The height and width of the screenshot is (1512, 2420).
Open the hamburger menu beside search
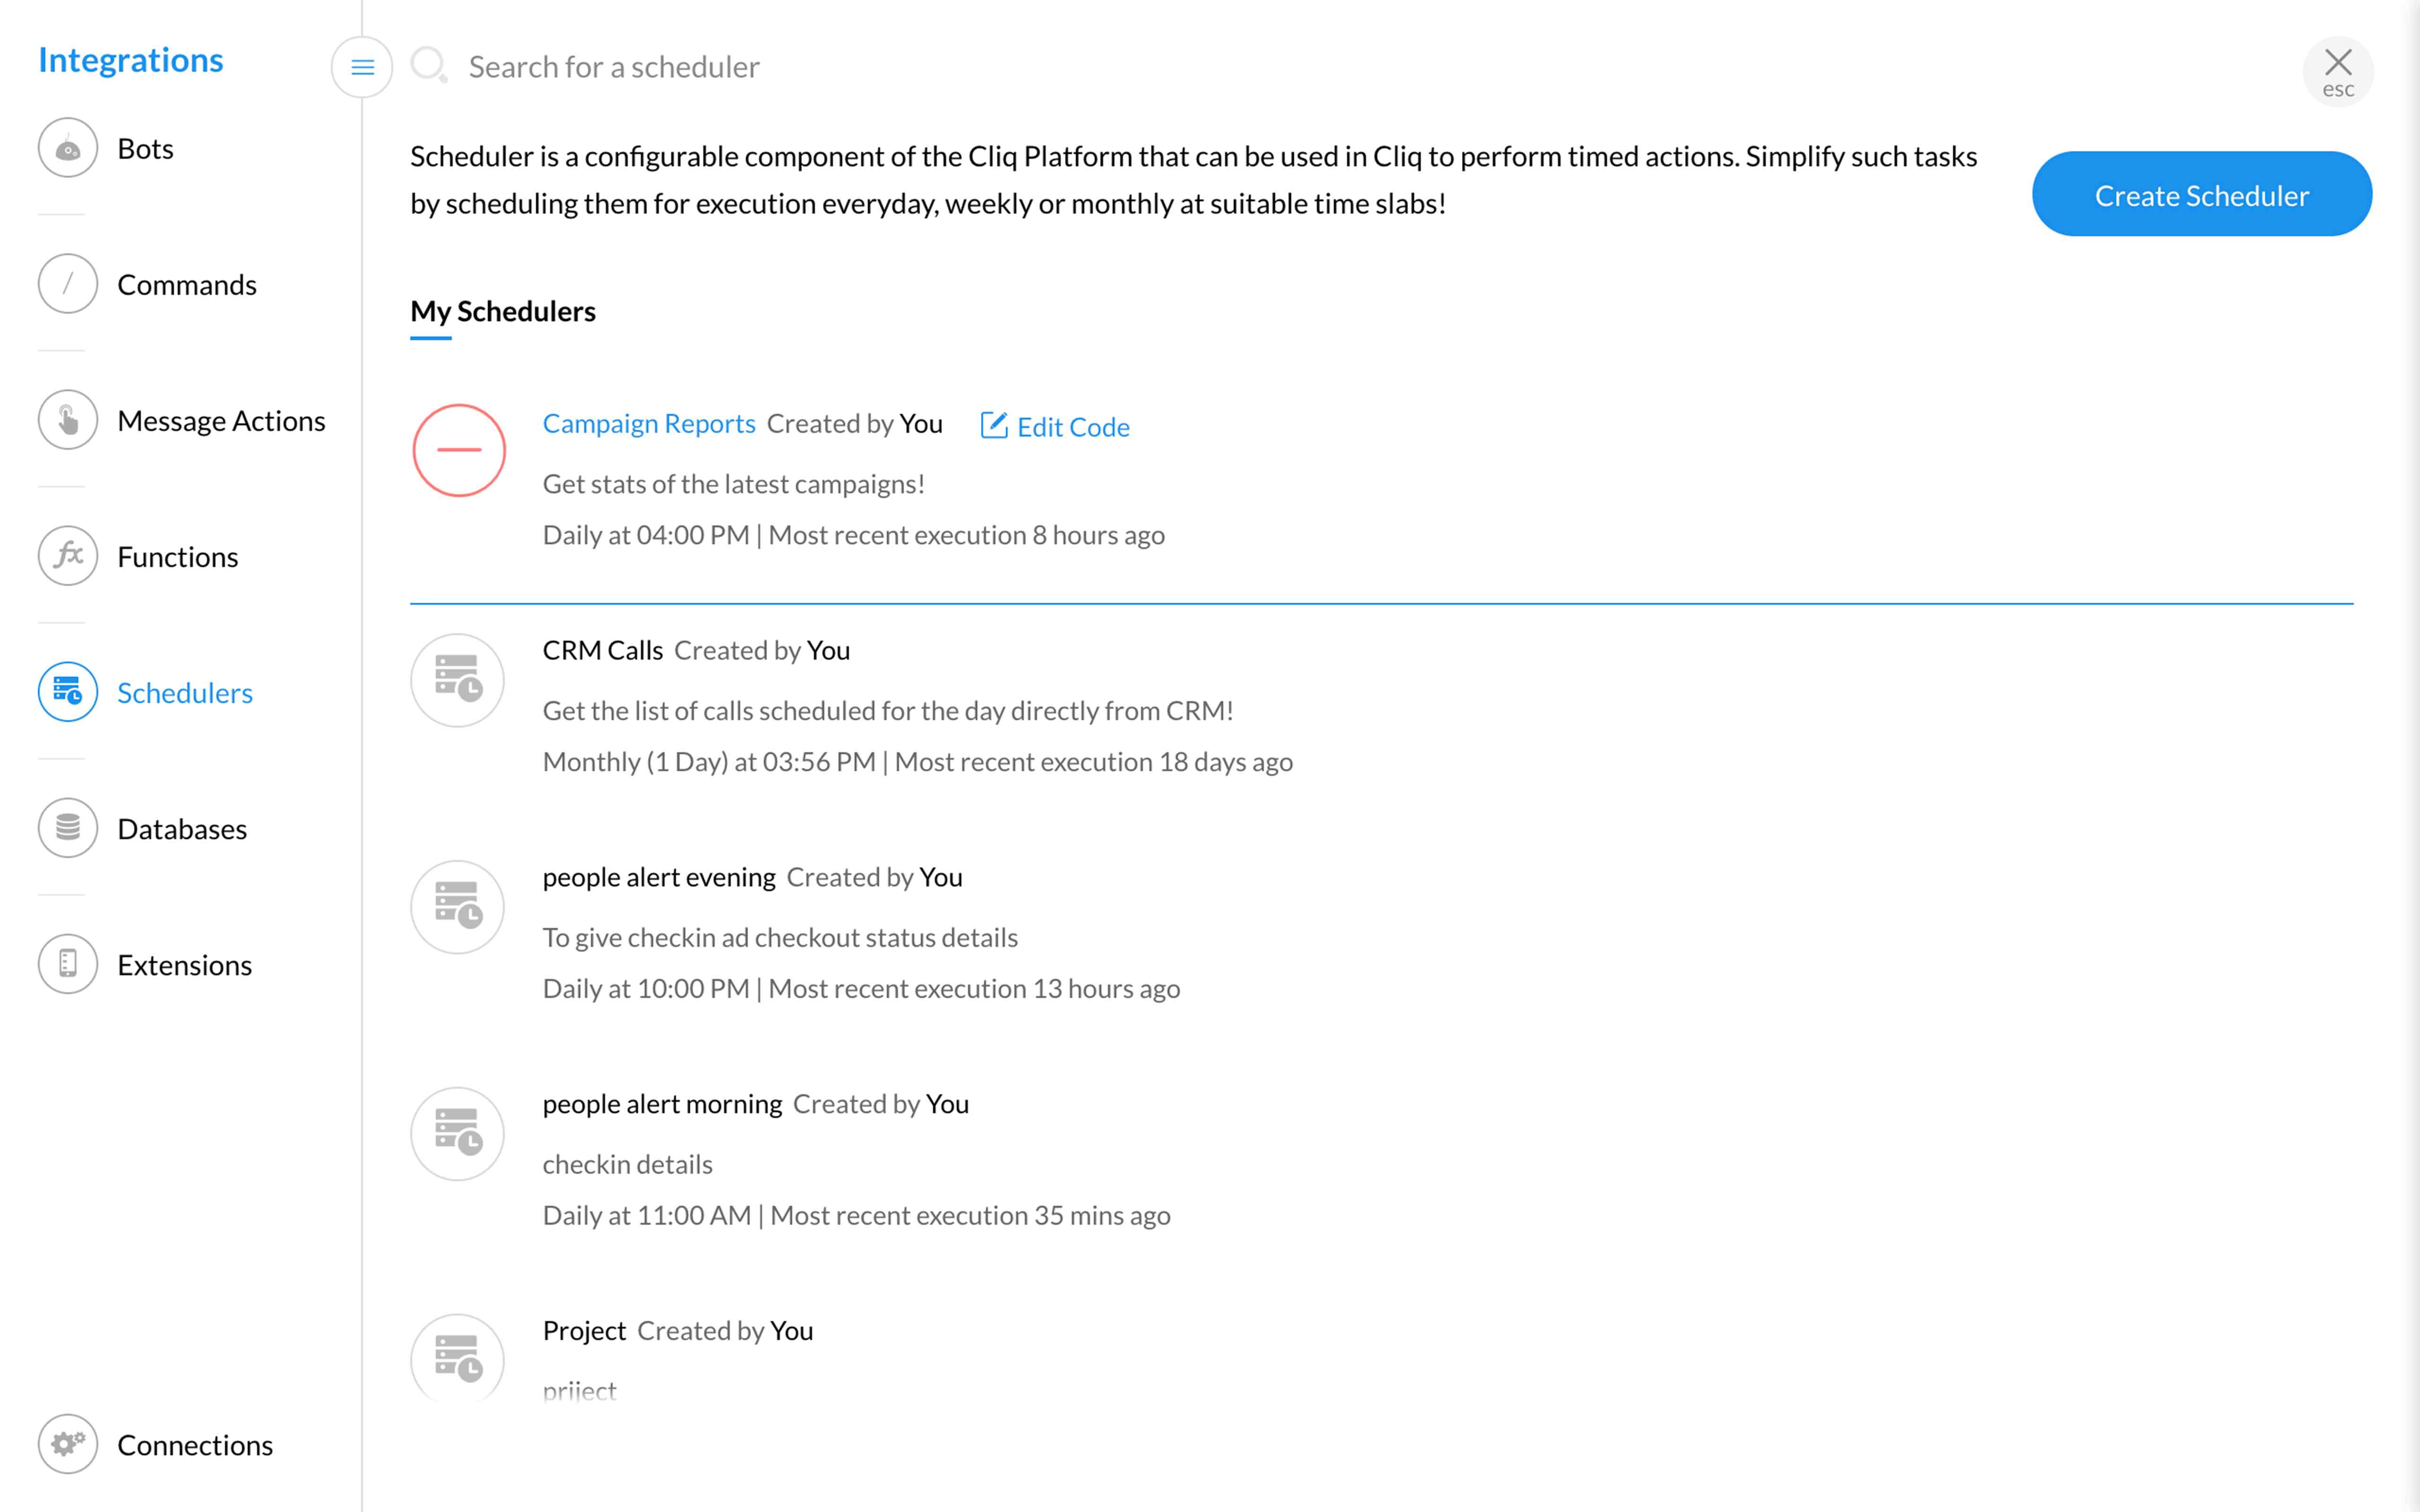pyautogui.click(x=362, y=66)
